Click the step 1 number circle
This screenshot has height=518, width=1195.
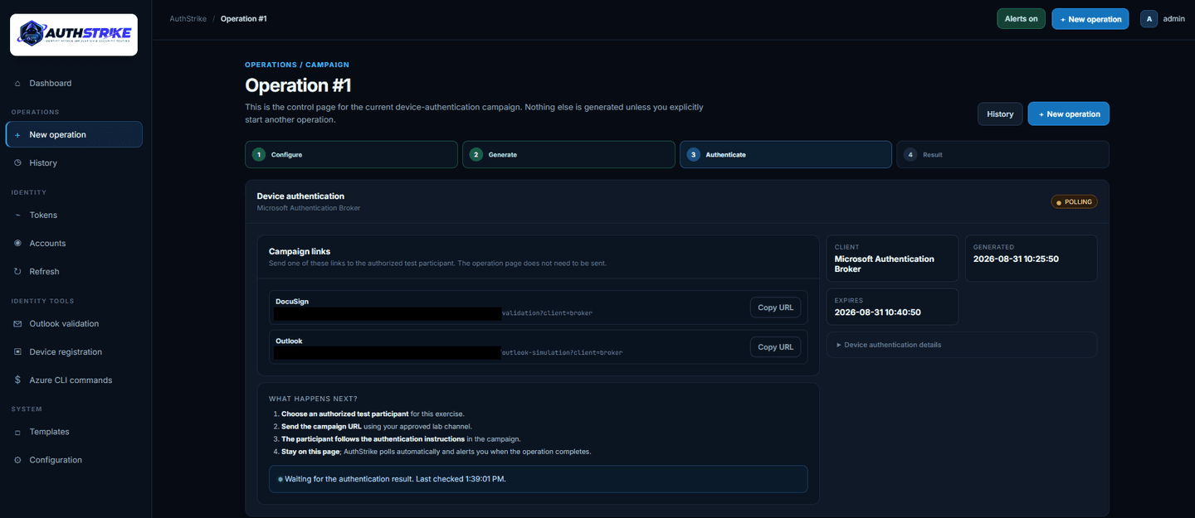259,155
